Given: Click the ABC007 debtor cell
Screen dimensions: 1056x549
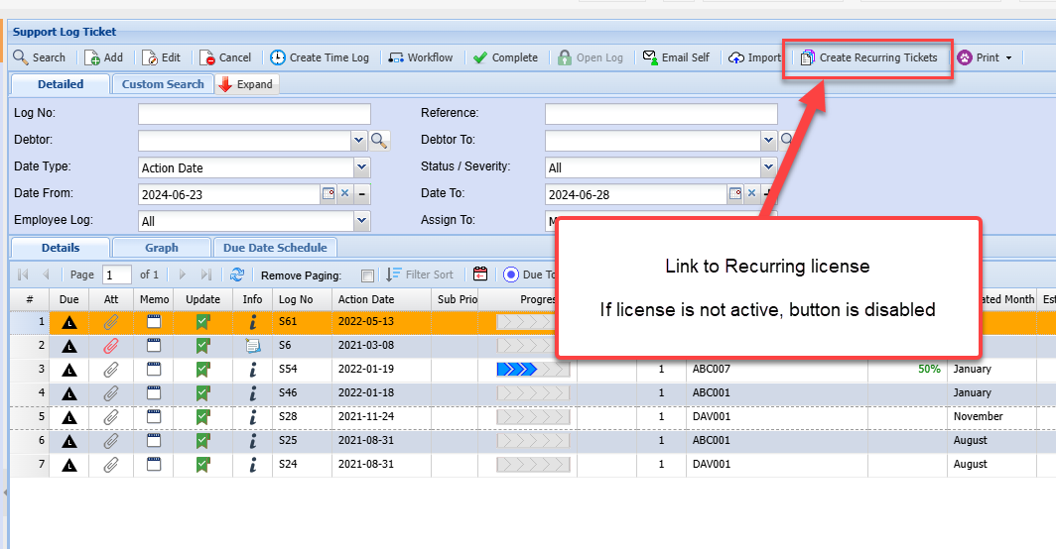Looking at the screenshot, I should pyautogui.click(x=776, y=369).
